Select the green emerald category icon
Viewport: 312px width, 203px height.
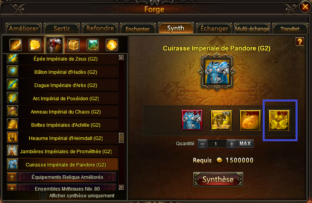pyautogui.click(x=93, y=45)
